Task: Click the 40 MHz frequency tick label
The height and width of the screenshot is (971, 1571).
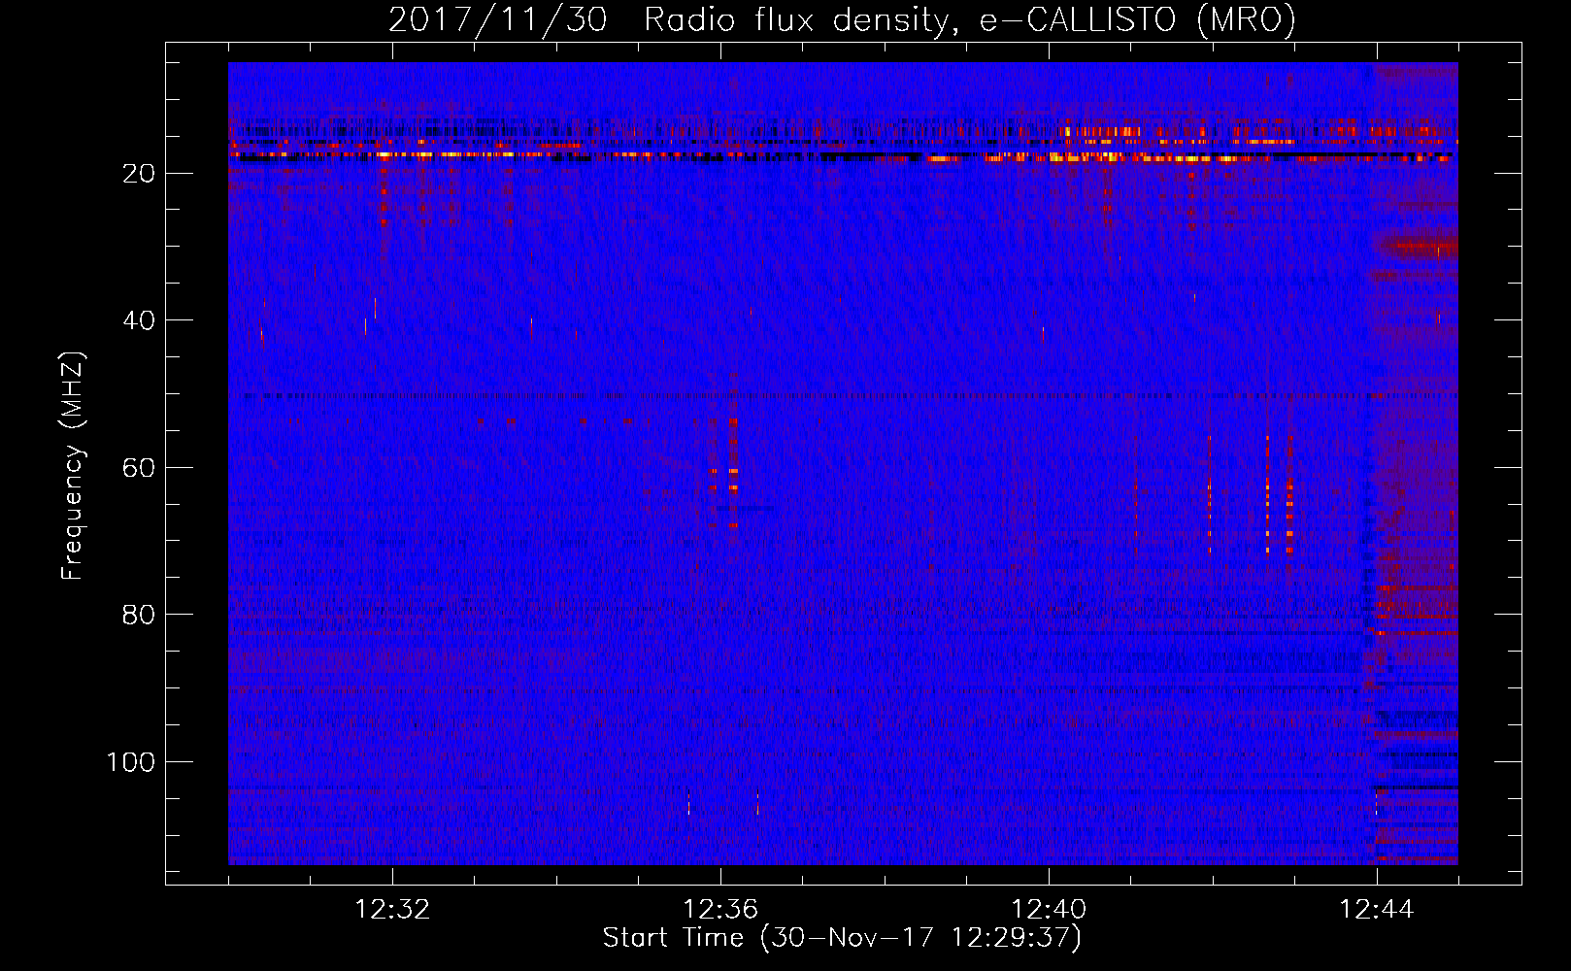Action: click(x=140, y=320)
